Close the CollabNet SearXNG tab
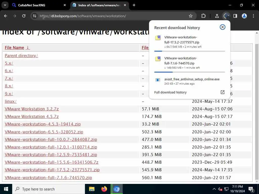259x194 pixels. point(65,5)
